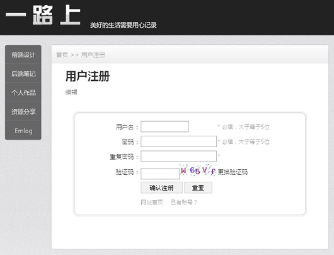The height and width of the screenshot is (255, 334).
Task: Click the 已有账号？ link
Action: (x=184, y=202)
